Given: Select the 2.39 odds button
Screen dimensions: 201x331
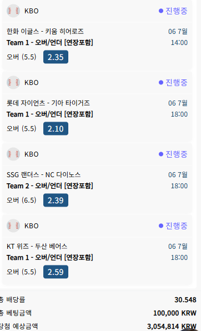Looking at the screenshot, I should (56, 200).
